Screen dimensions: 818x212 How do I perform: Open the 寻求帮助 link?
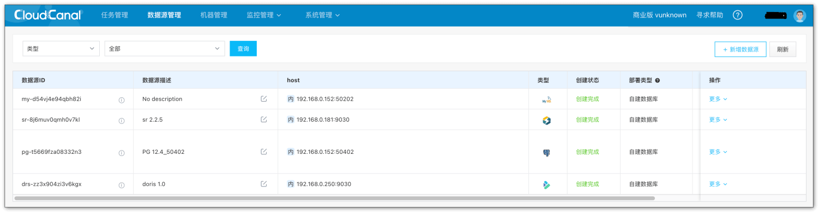click(709, 15)
